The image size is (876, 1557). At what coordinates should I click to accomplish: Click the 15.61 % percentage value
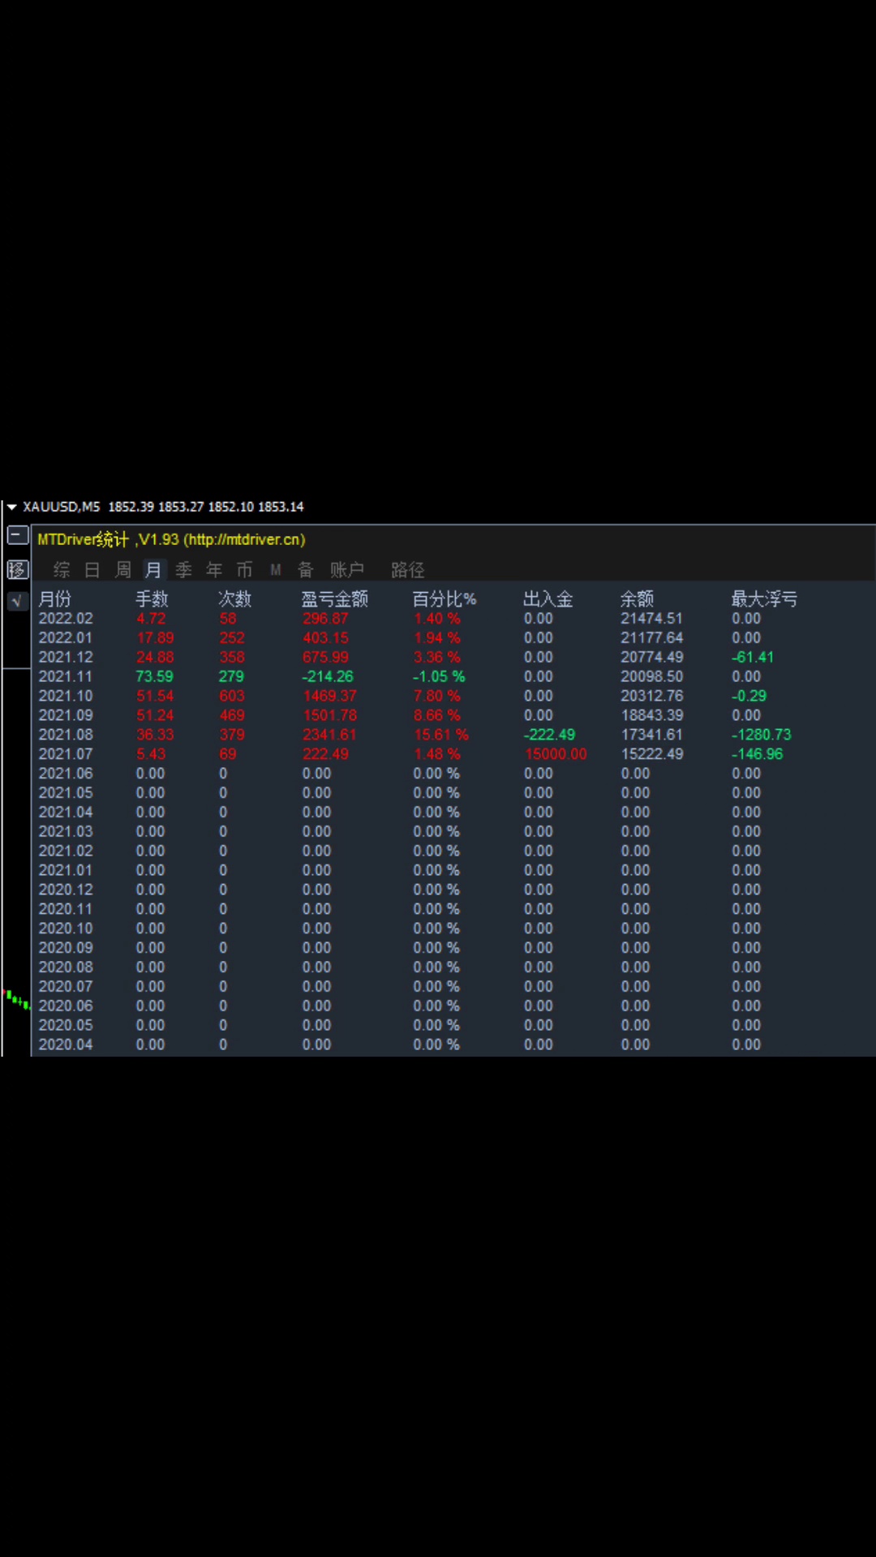click(x=441, y=735)
